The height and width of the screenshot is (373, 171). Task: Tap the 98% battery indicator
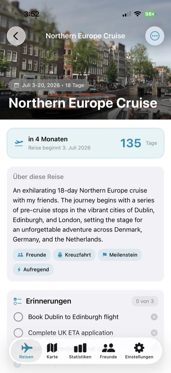150,13
